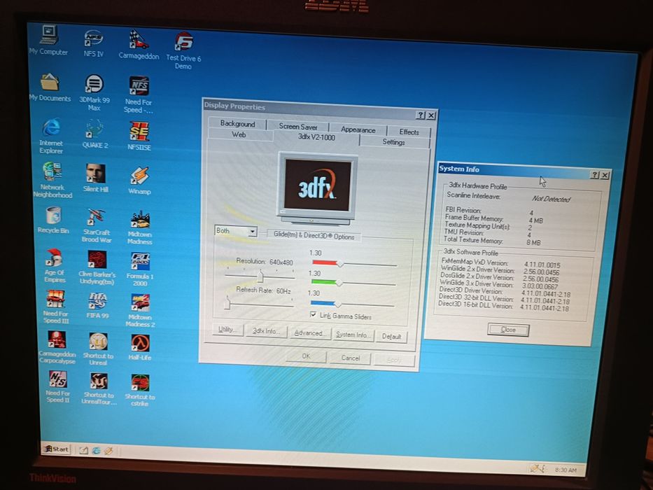Open the Both dropdown in Display Properties
The height and width of the screenshot is (490, 653).
(236, 231)
